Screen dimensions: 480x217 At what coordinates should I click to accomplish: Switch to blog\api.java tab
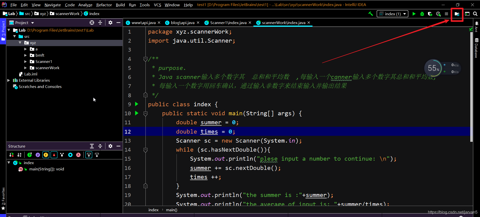click(x=182, y=23)
